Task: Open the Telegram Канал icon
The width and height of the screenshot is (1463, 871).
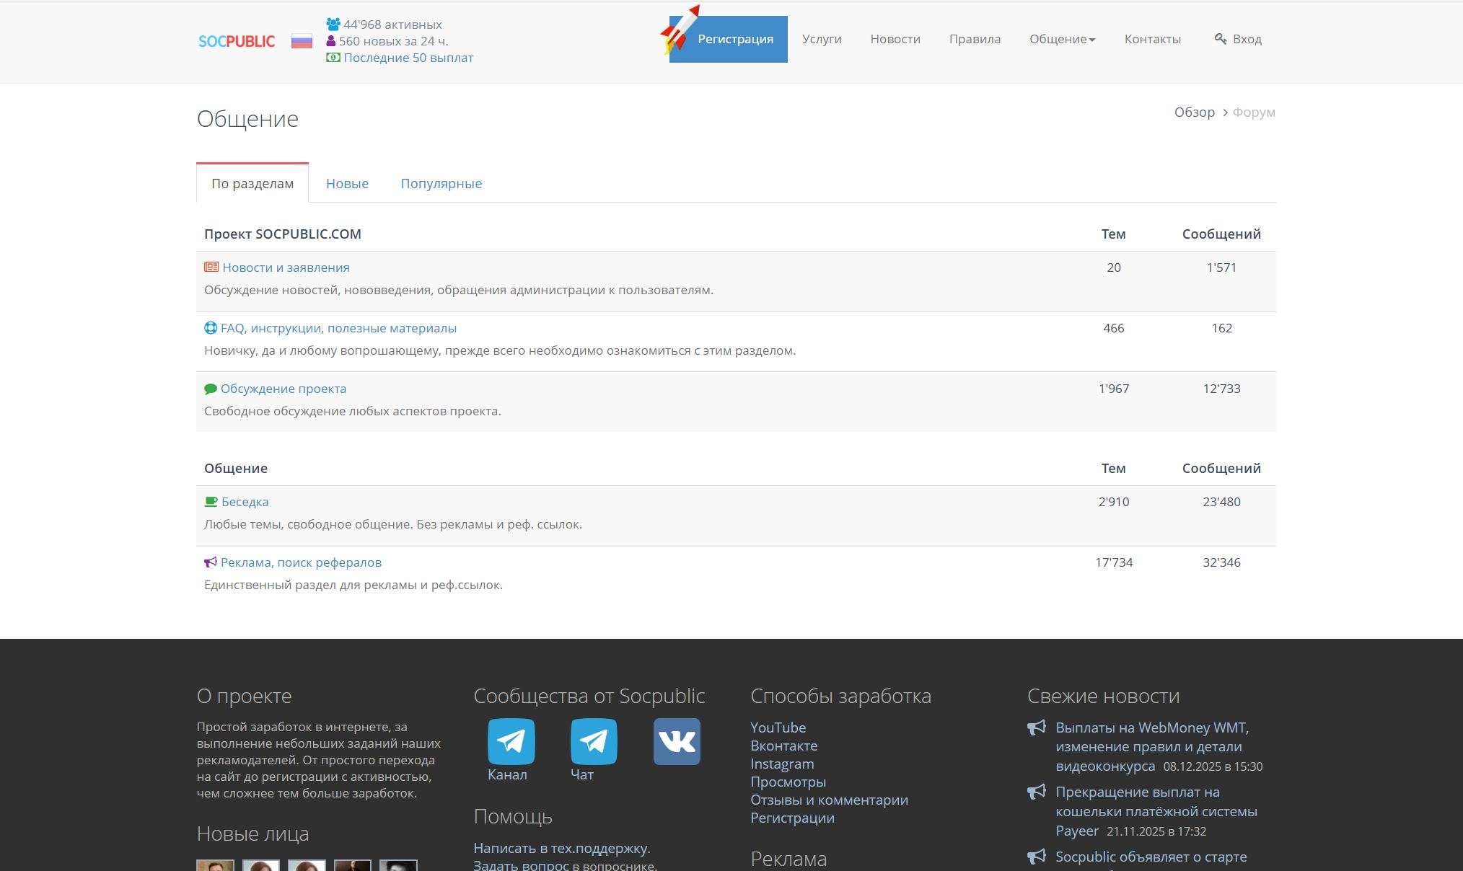Action: tap(511, 741)
